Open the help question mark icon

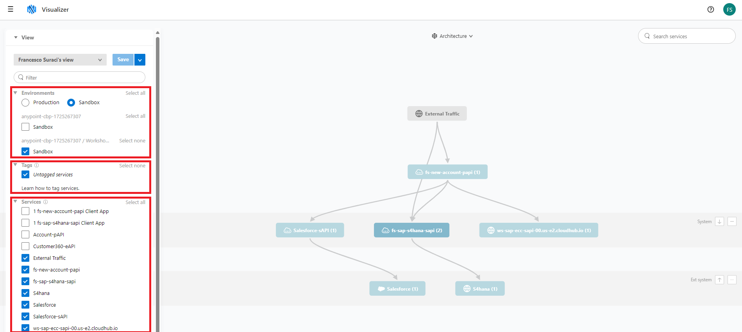point(711,9)
